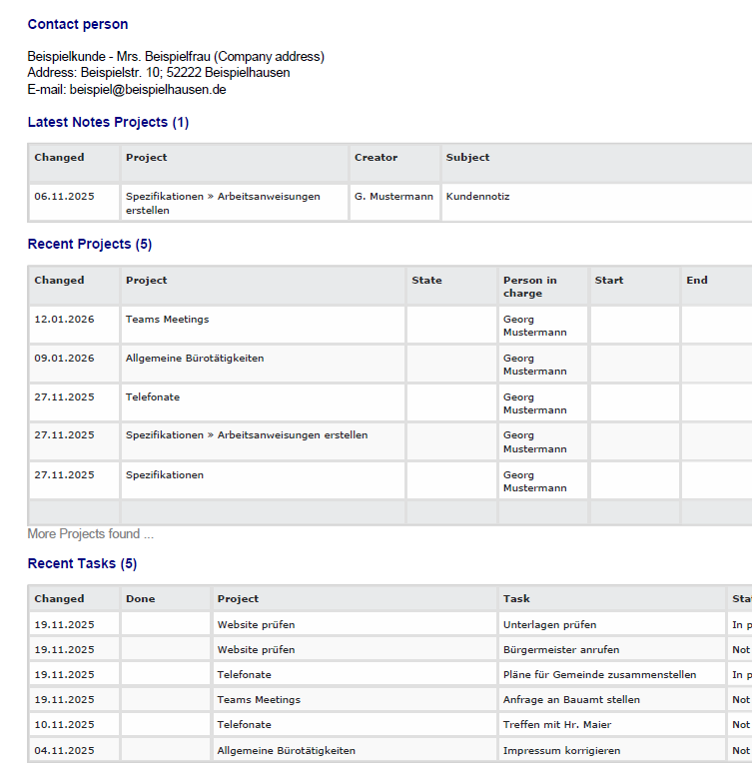Click the "Done" column header in tasks table
752x774 pixels.
tap(140, 598)
